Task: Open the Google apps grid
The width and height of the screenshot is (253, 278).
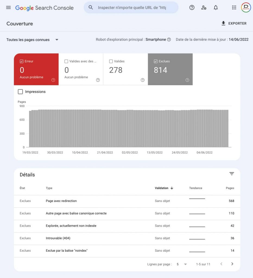Action: [234, 8]
